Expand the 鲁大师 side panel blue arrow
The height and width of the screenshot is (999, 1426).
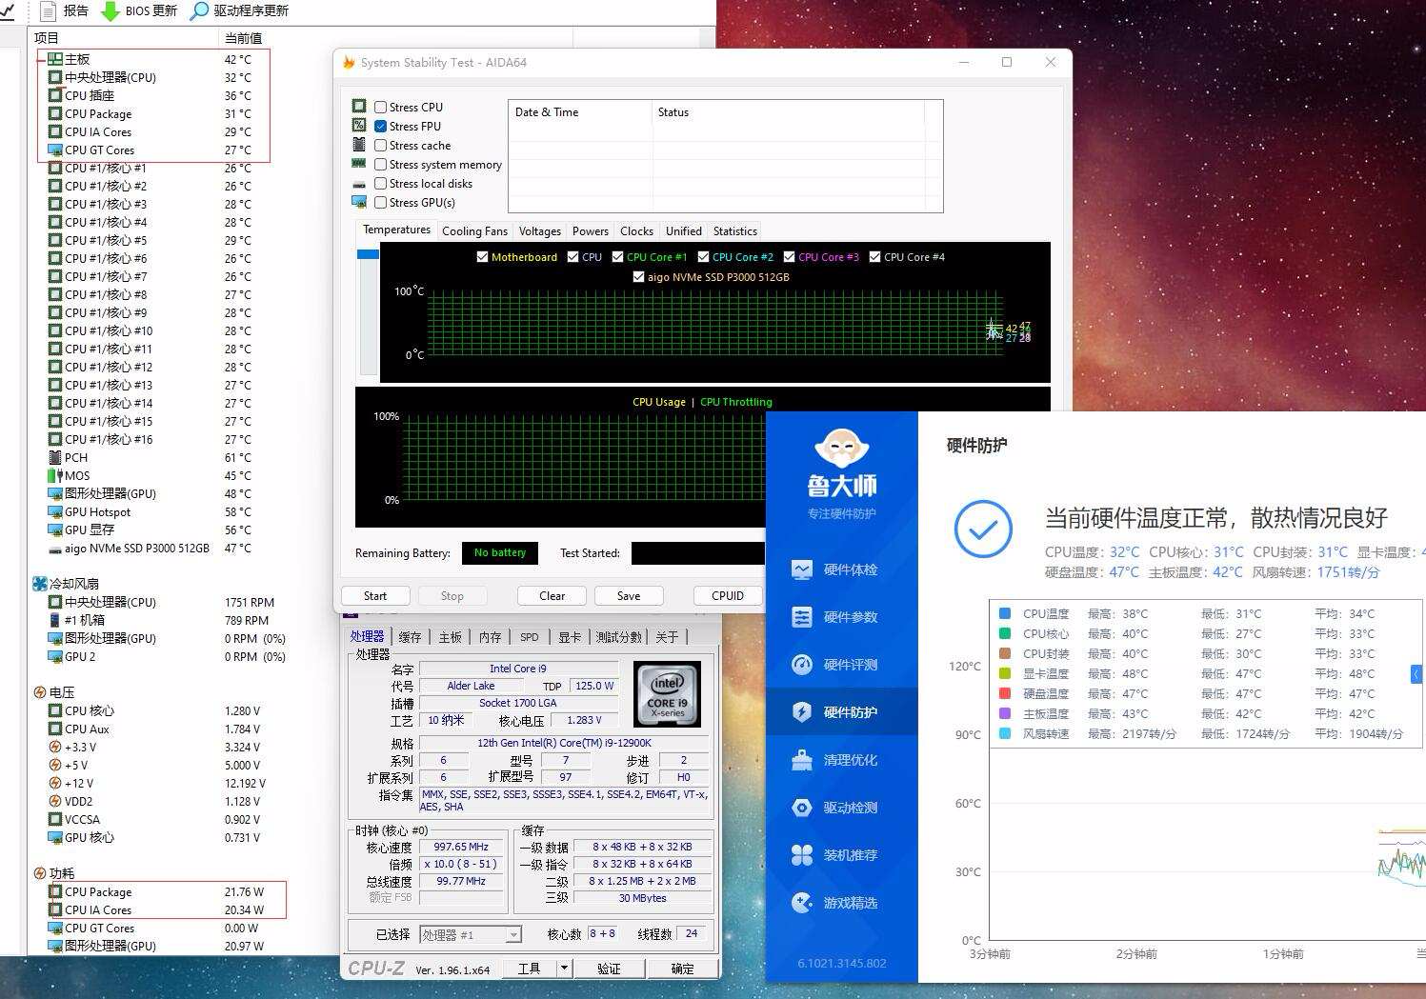tap(1416, 674)
